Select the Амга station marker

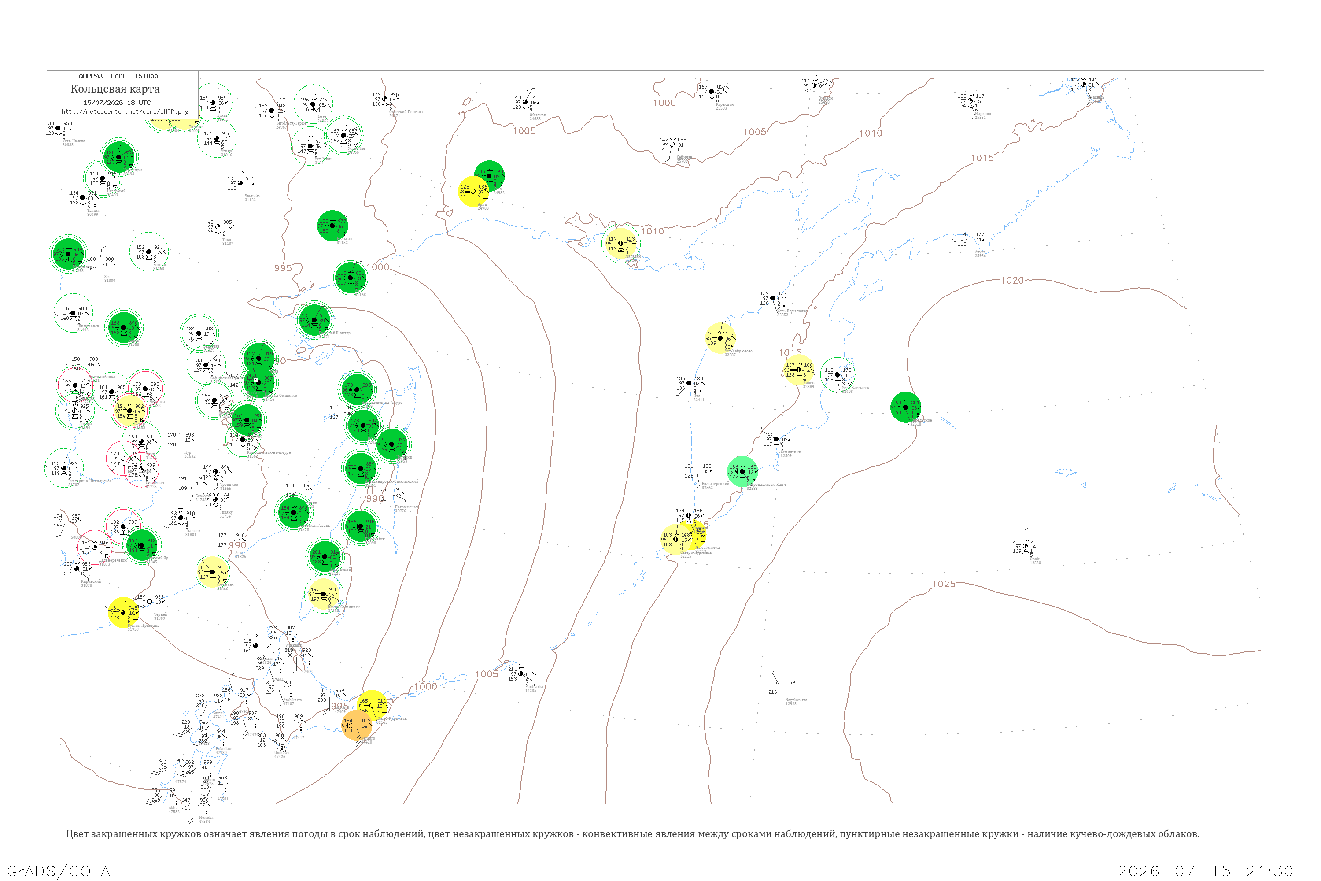[313, 104]
